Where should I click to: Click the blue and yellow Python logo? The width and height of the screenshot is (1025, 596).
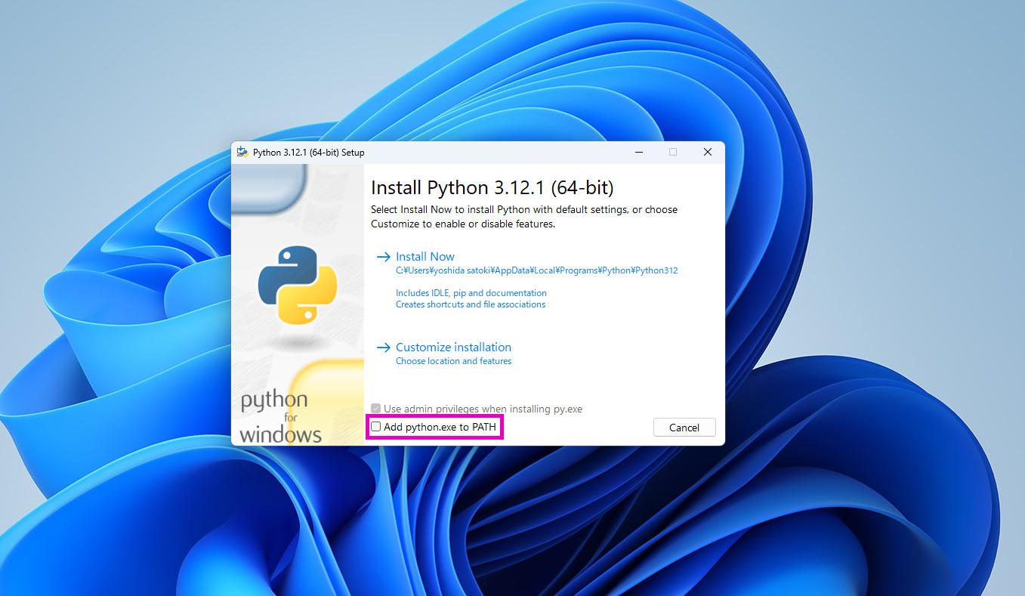click(x=298, y=285)
